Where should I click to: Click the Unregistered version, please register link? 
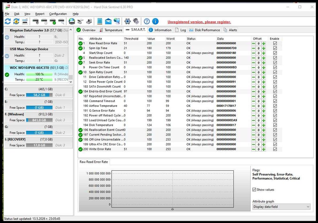pos(199,22)
